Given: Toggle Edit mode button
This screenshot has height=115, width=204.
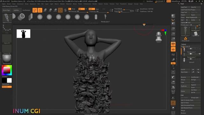Looking at the screenshot, I should coord(35,10).
